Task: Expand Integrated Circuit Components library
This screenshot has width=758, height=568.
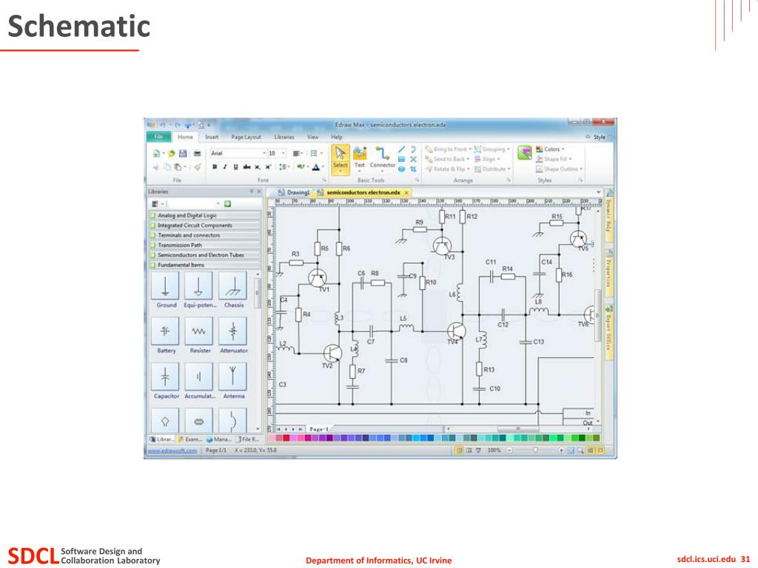Action: pyautogui.click(x=205, y=225)
